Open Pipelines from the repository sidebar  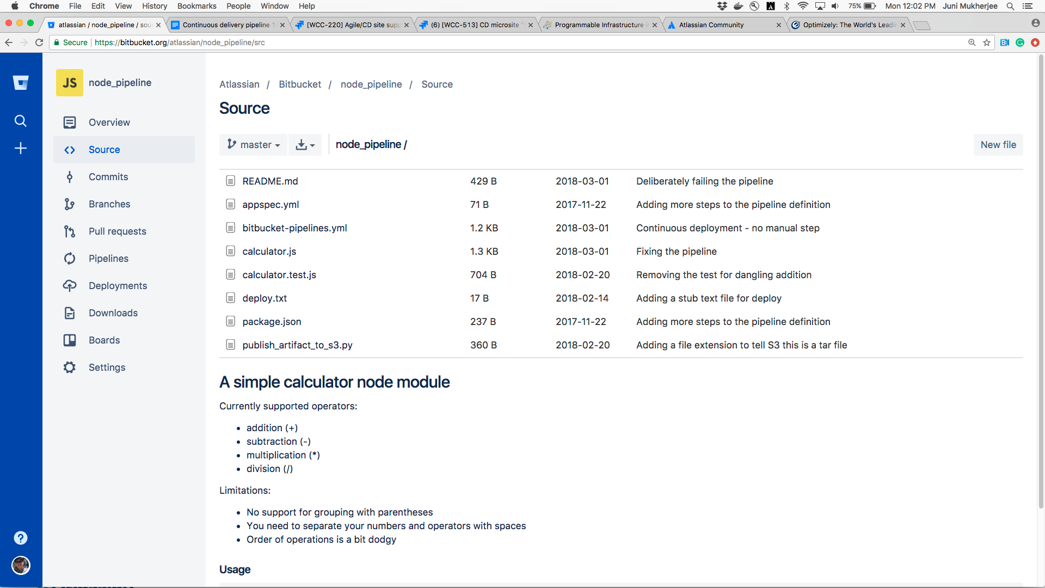108,259
